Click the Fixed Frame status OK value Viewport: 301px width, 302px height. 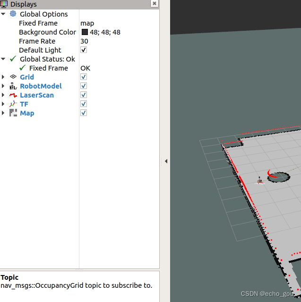tap(85, 68)
